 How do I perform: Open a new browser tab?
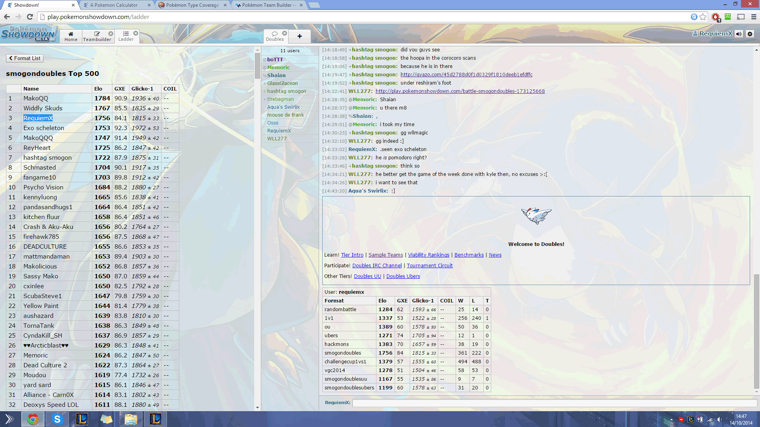[x=314, y=5]
